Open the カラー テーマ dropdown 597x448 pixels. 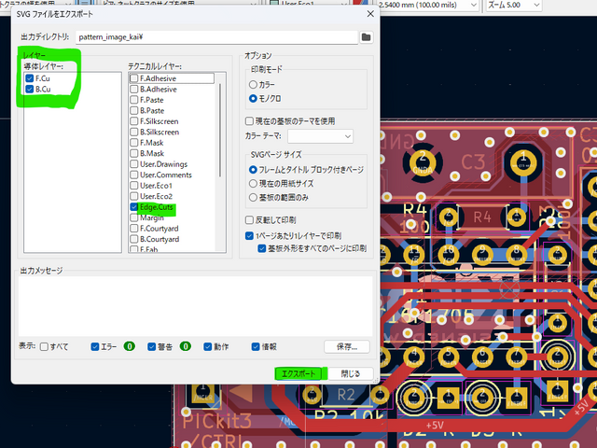pos(320,136)
